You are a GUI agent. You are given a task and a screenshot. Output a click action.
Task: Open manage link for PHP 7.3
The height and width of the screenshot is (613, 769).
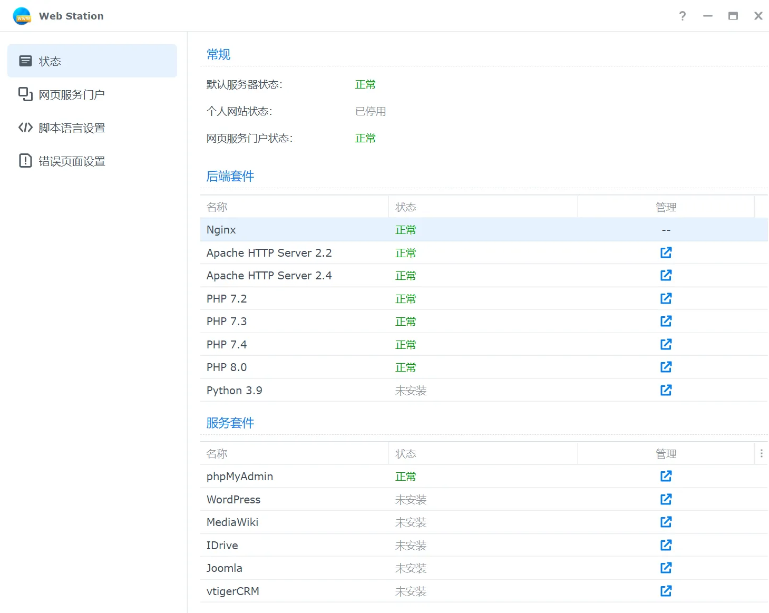666,321
